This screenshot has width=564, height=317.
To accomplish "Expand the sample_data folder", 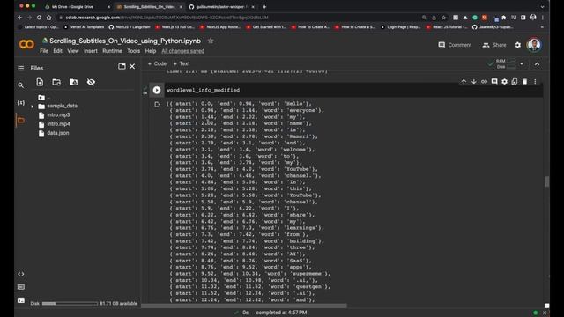I will pos(32,107).
